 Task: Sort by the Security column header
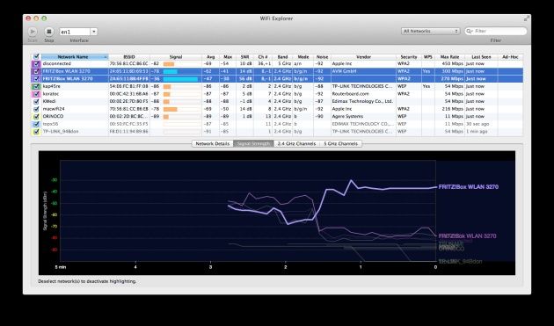[409, 57]
